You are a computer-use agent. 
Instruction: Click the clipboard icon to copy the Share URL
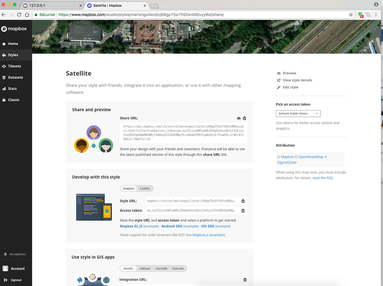pos(245,118)
